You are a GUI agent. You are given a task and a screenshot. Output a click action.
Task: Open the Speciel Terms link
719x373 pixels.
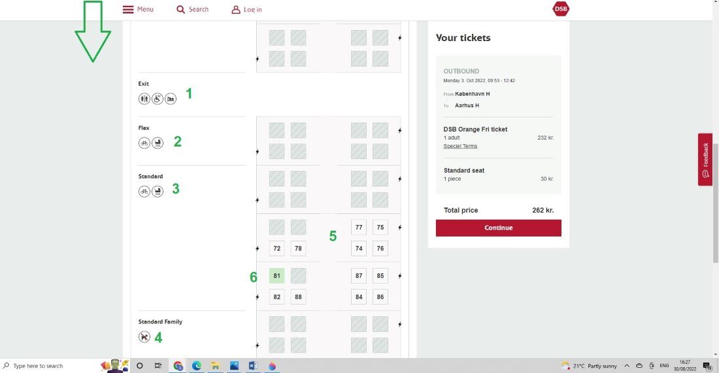click(460, 146)
